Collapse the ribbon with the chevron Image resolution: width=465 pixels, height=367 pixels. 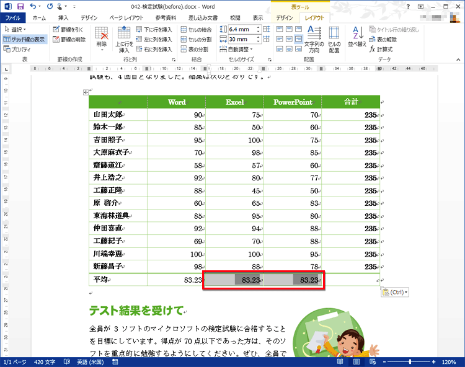point(458,60)
